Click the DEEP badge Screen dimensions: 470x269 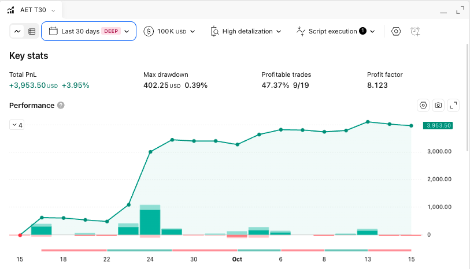click(x=111, y=31)
